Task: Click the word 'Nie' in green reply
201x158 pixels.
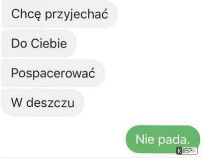Action: 145,139
